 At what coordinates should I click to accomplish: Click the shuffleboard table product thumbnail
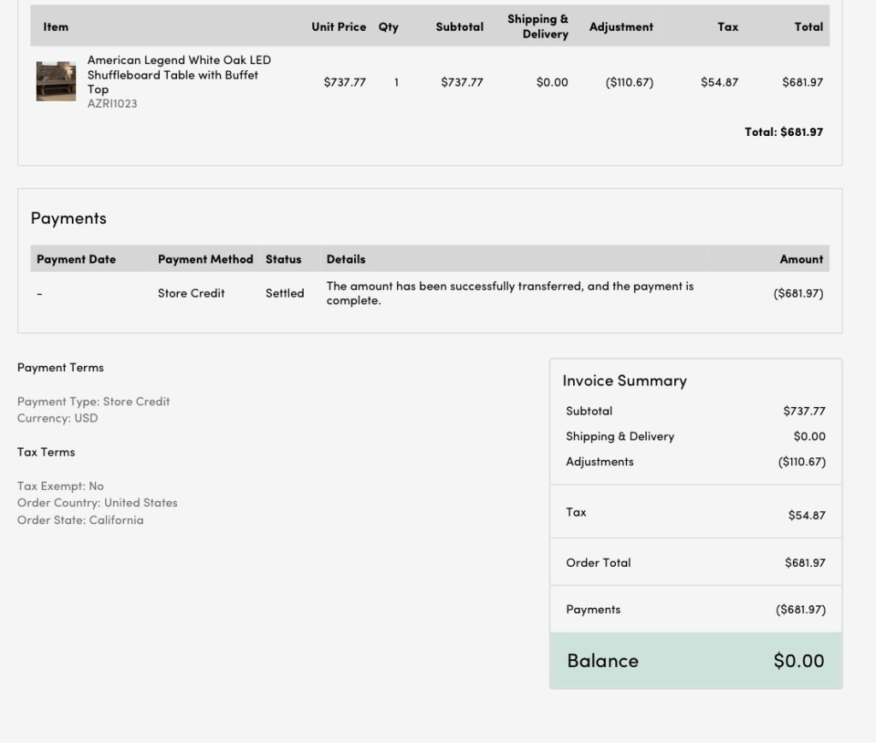coord(56,81)
